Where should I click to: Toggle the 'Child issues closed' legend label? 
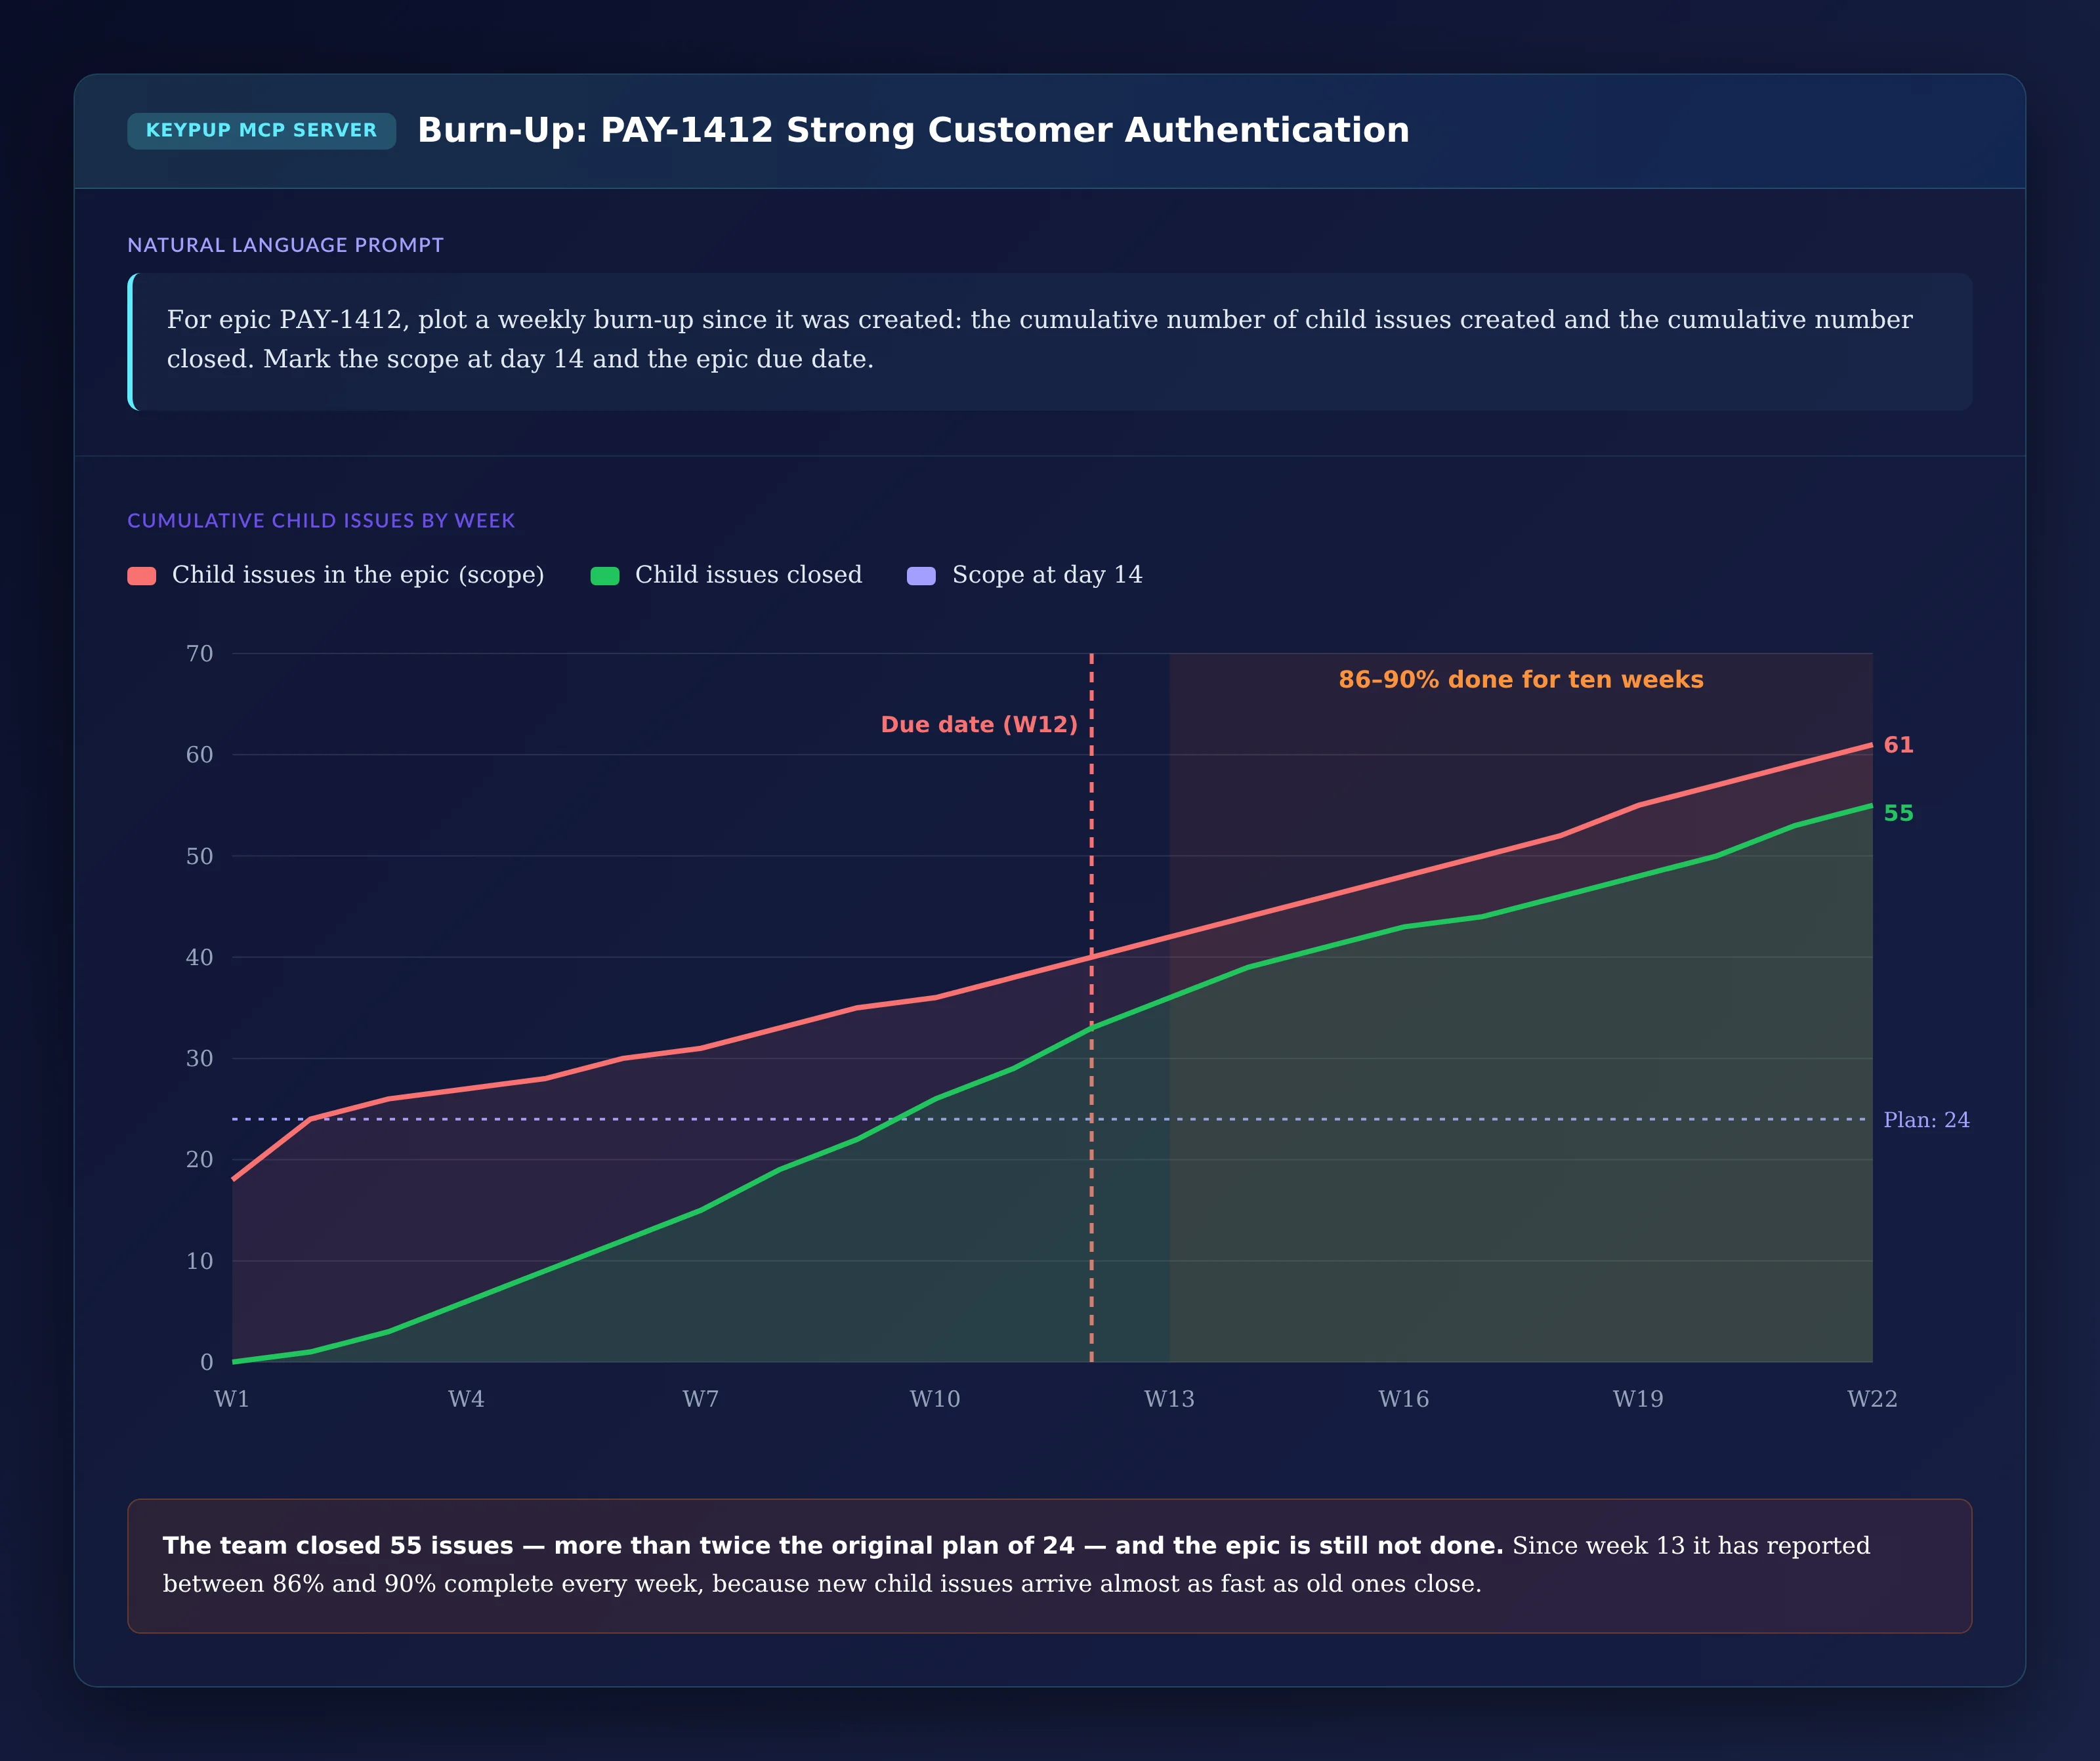(x=748, y=575)
